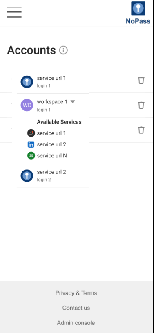Show Accounts info tooltip icon
This screenshot has width=154, height=333.
coord(63,50)
